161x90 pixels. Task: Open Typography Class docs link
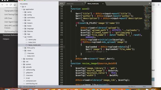tap(11, 11)
